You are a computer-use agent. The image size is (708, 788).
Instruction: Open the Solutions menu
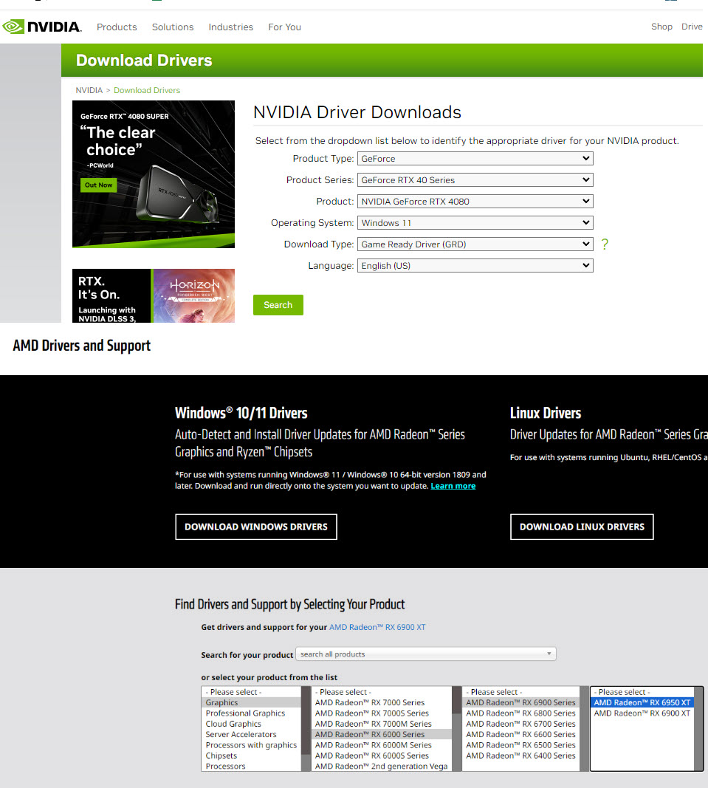[x=172, y=27]
